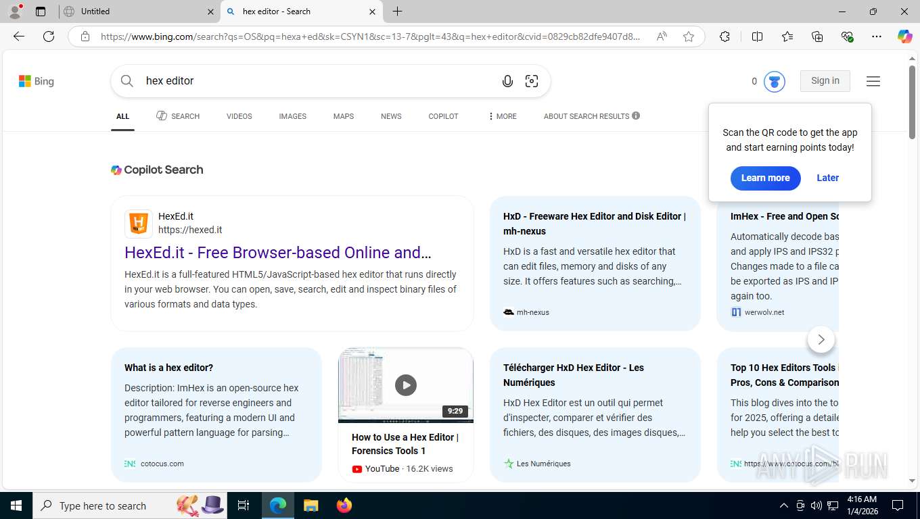View site information padlock icon
The image size is (920, 519).
85,36
